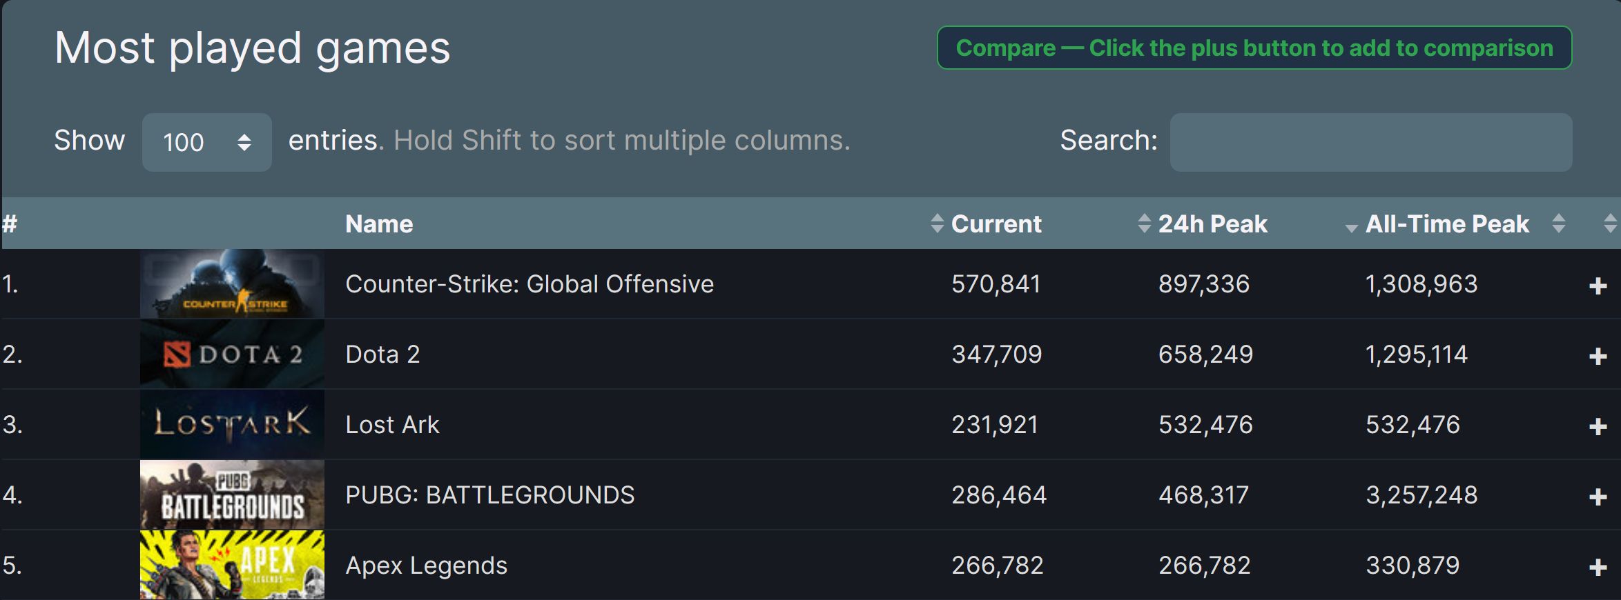Select Lost Ark all-time peak 532,476
The width and height of the screenshot is (1621, 600).
(1413, 424)
